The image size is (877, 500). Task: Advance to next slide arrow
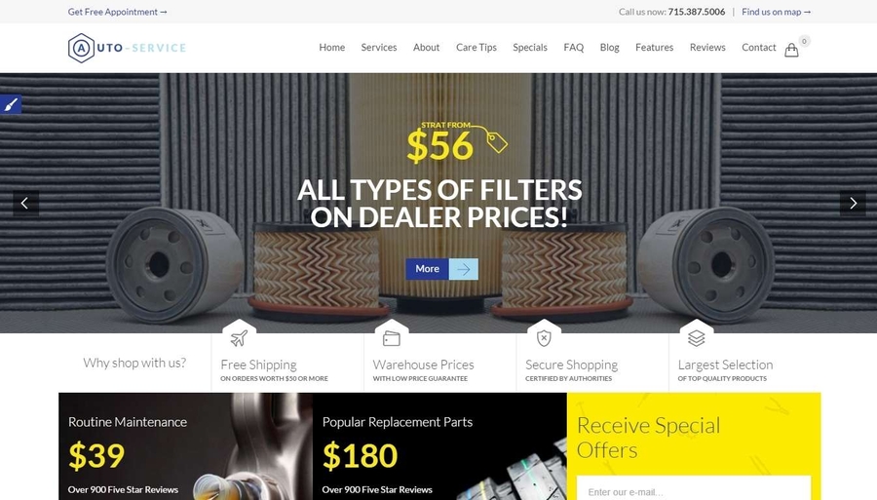[853, 203]
